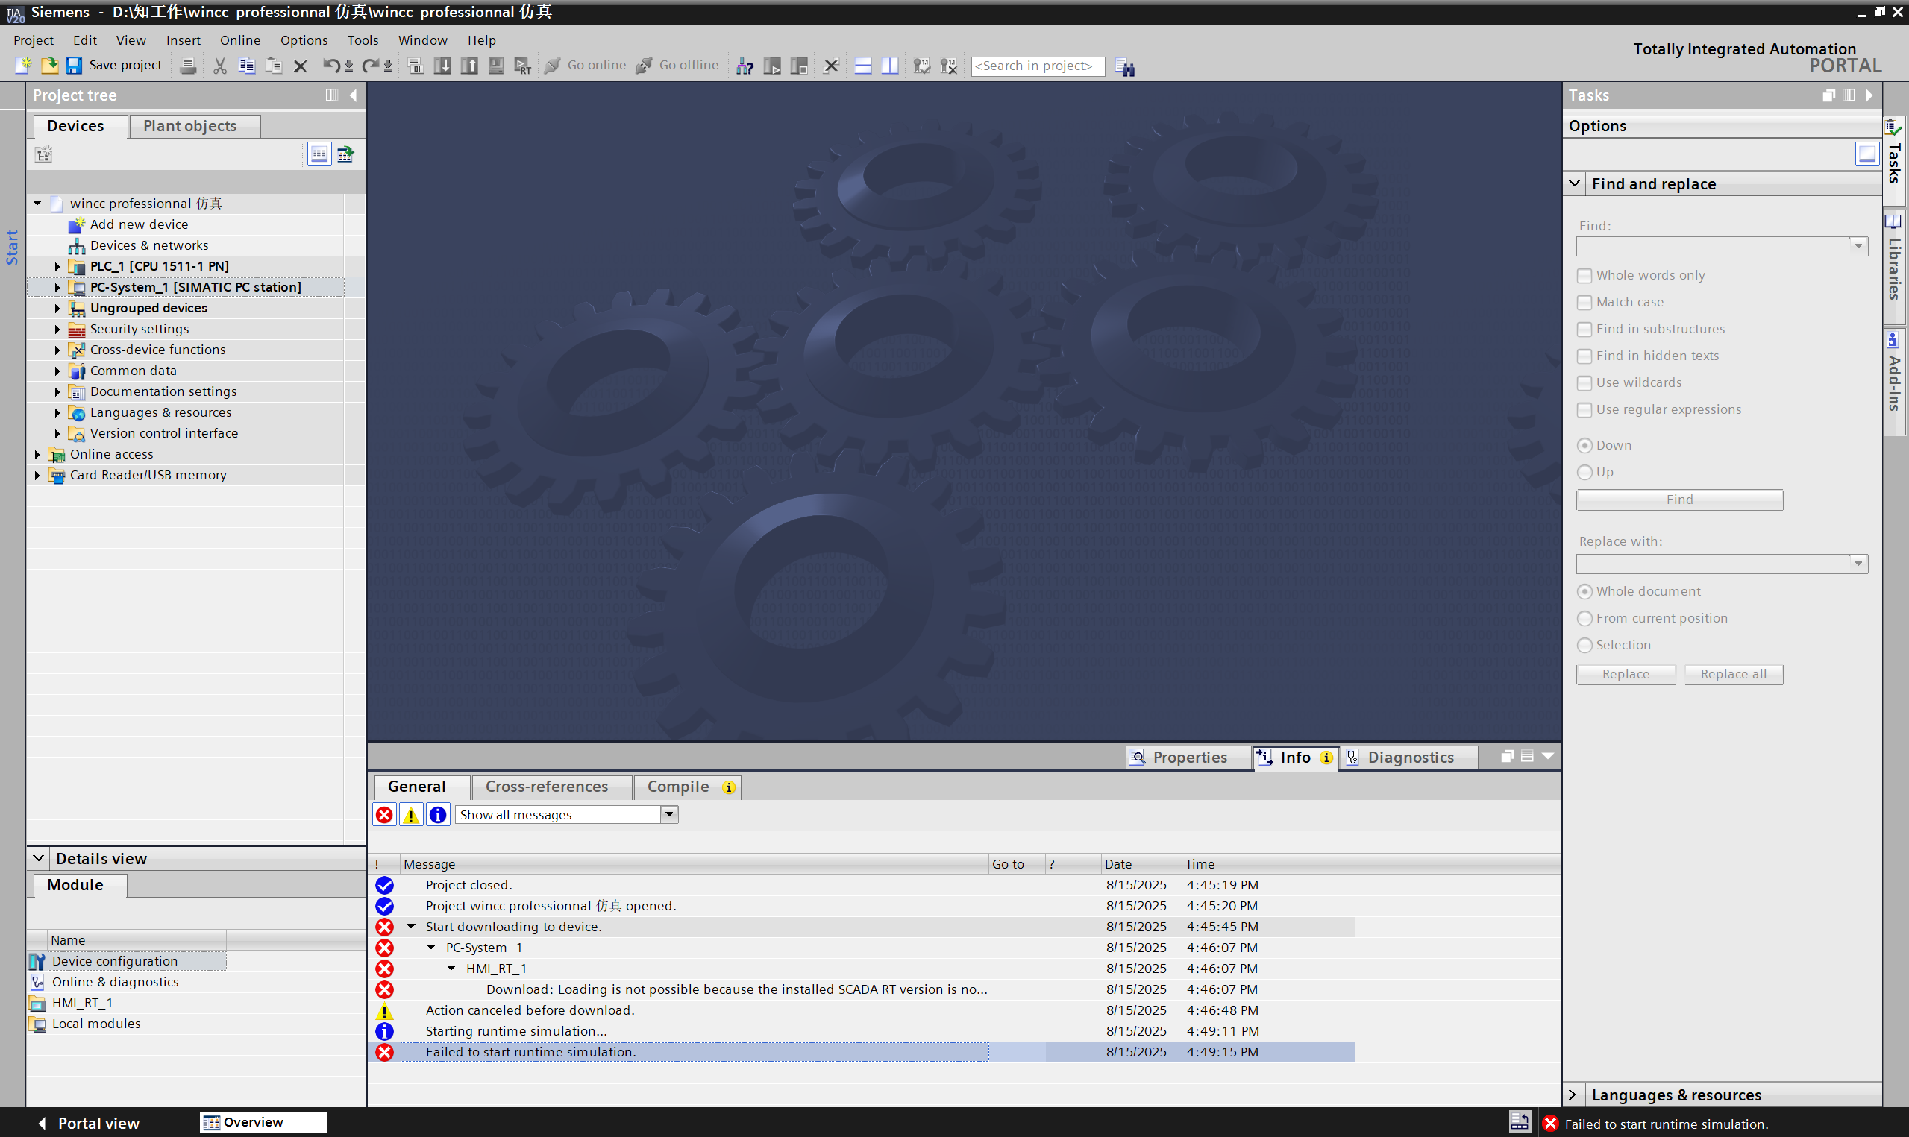Image resolution: width=1909 pixels, height=1137 pixels.
Task: Open the Online menu
Action: [x=240, y=40]
